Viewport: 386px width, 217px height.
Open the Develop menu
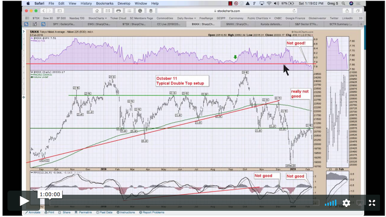click(124, 3)
